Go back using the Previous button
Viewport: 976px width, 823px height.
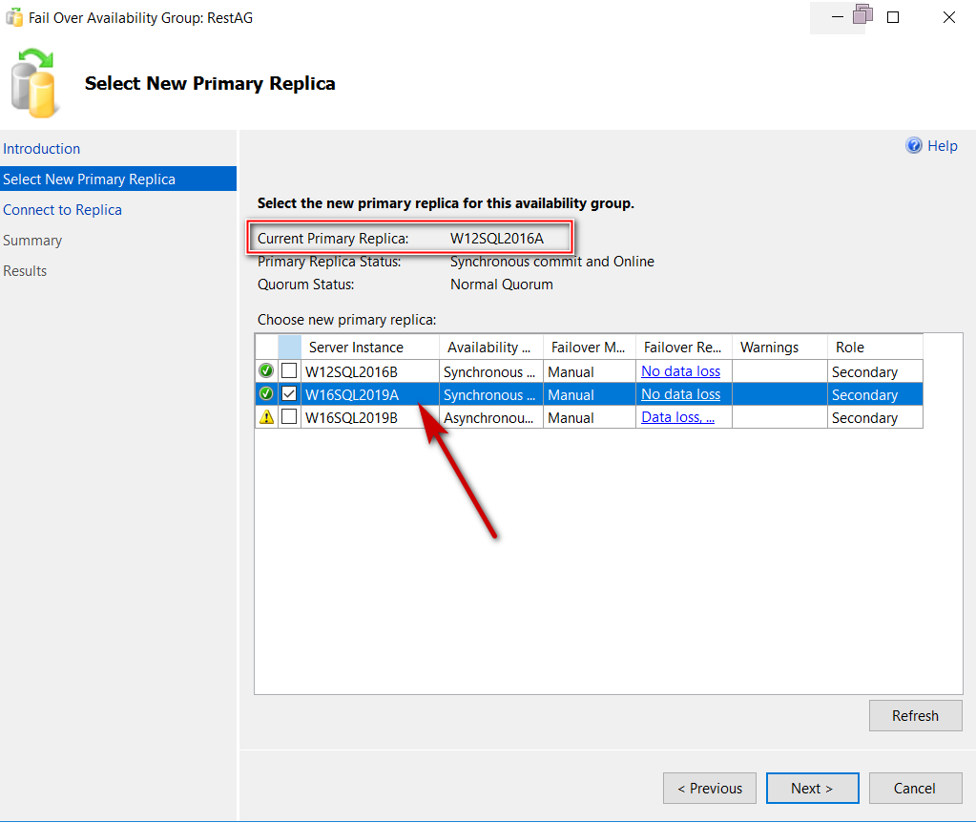[x=709, y=789]
